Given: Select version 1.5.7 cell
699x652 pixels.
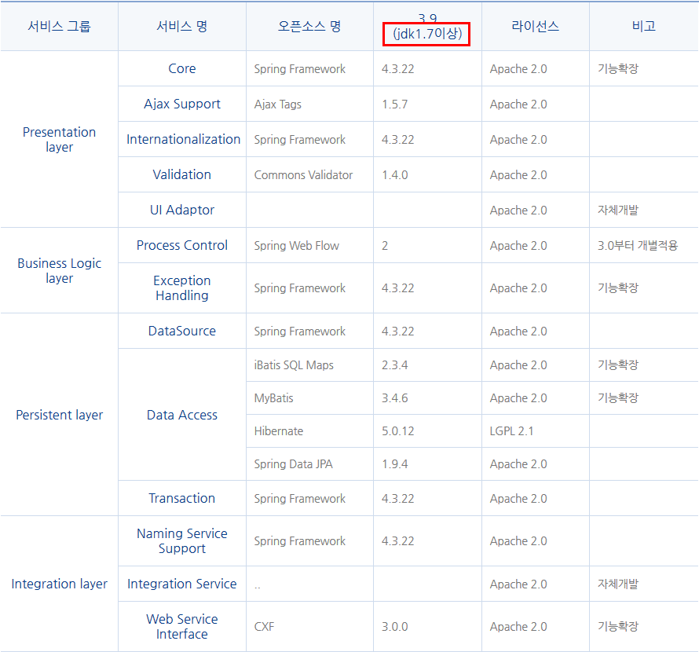Looking at the screenshot, I should [427, 104].
